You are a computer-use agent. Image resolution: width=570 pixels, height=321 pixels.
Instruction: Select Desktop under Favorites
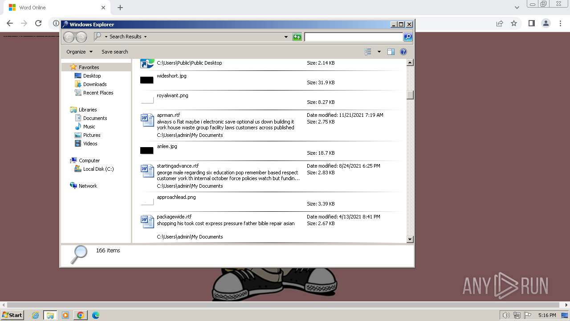pyautogui.click(x=92, y=76)
